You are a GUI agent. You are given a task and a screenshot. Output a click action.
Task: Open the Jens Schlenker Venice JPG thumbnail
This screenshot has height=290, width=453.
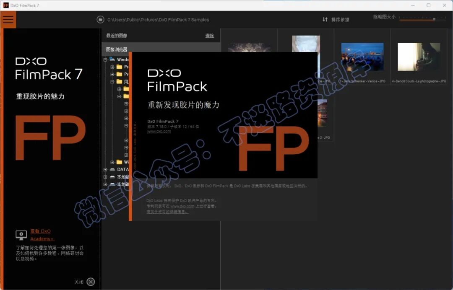[x=362, y=57]
